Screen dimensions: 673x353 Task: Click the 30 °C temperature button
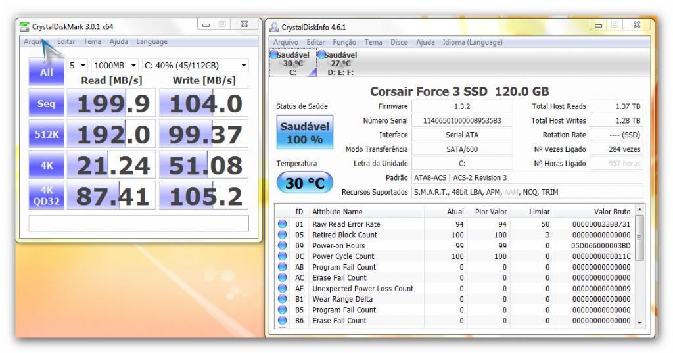pyautogui.click(x=305, y=183)
